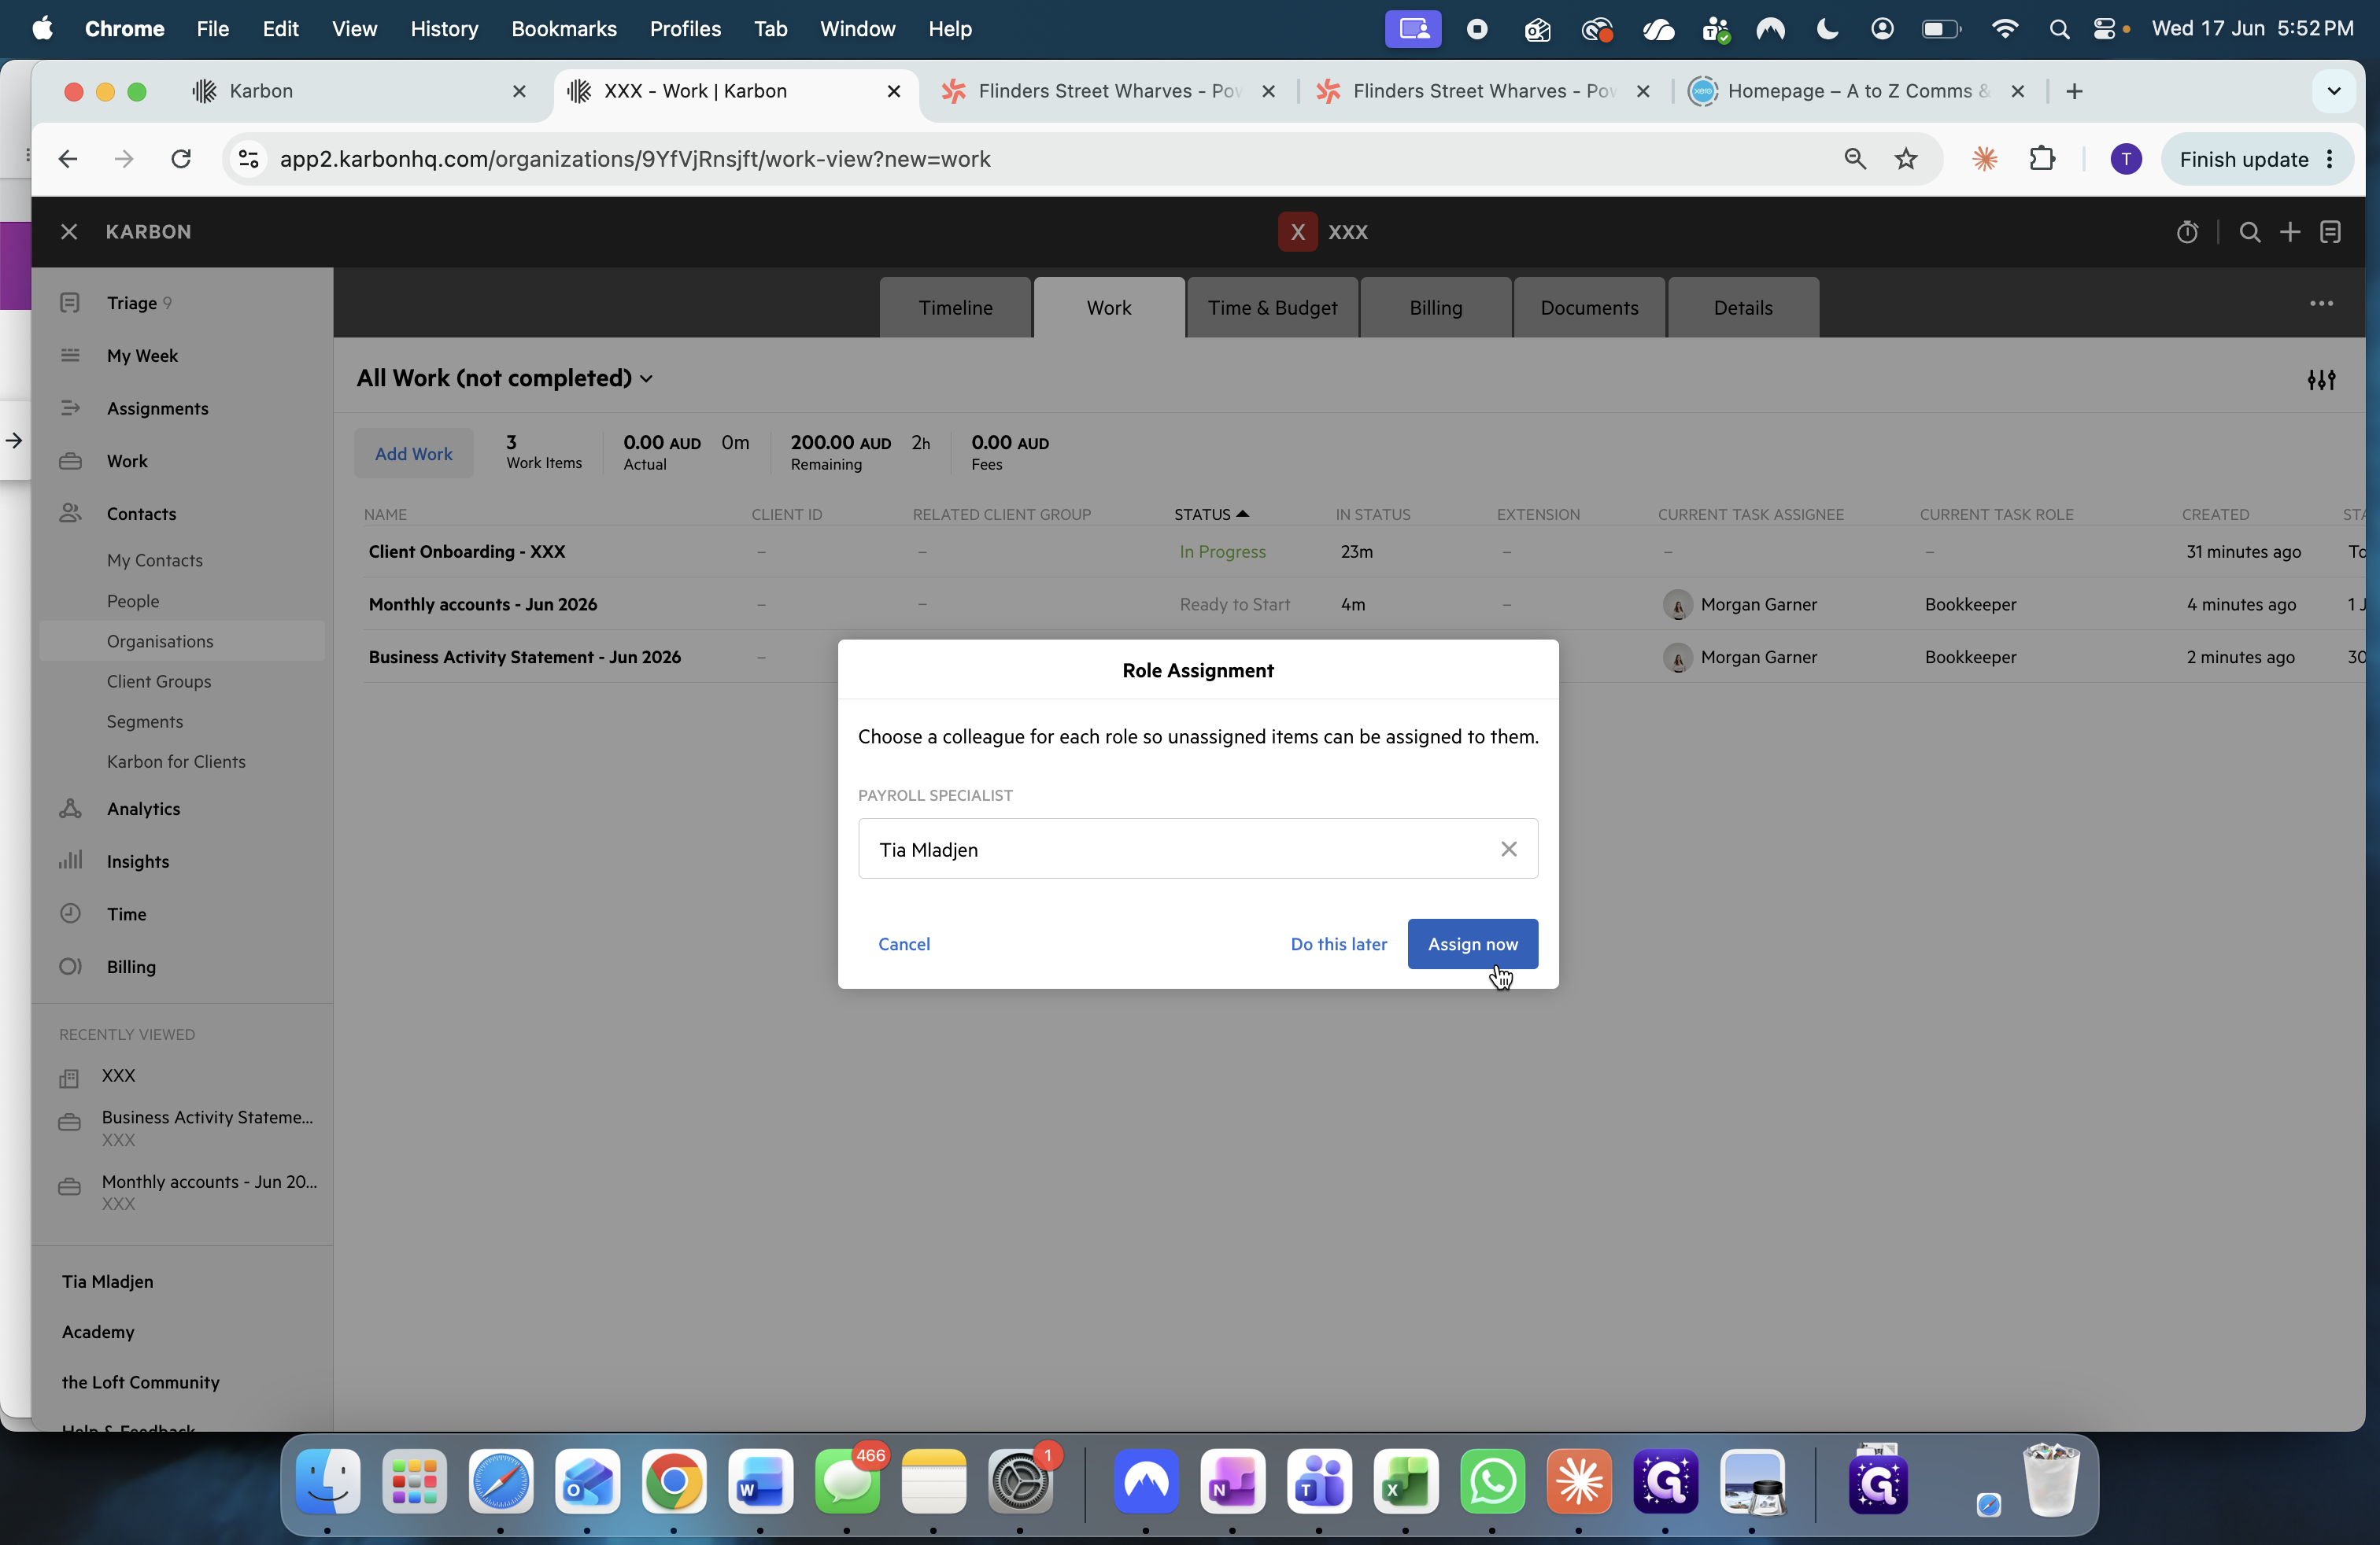Image resolution: width=2380 pixels, height=1545 pixels.
Task: Select Client Groups under Contacts
Action: coord(159,680)
